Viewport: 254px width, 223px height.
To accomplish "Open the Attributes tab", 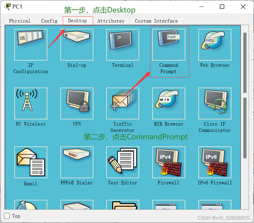I will tap(111, 21).
